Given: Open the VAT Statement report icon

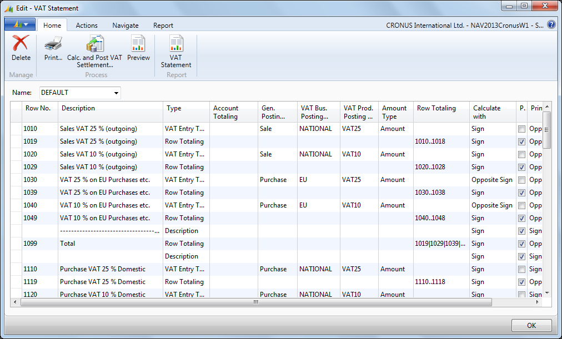Looking at the screenshot, I should pyautogui.click(x=176, y=43).
